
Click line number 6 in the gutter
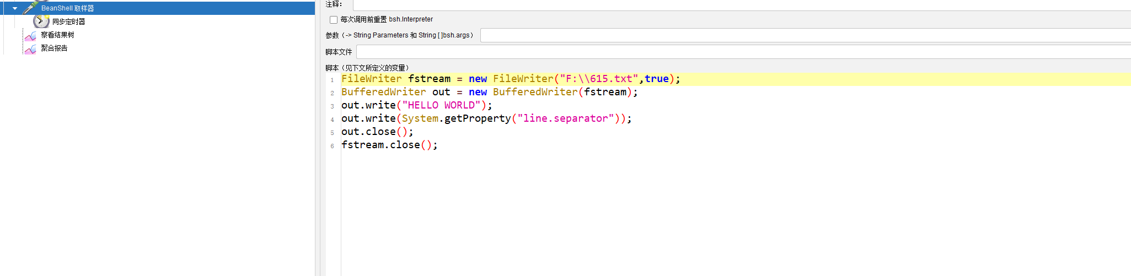coord(332,146)
